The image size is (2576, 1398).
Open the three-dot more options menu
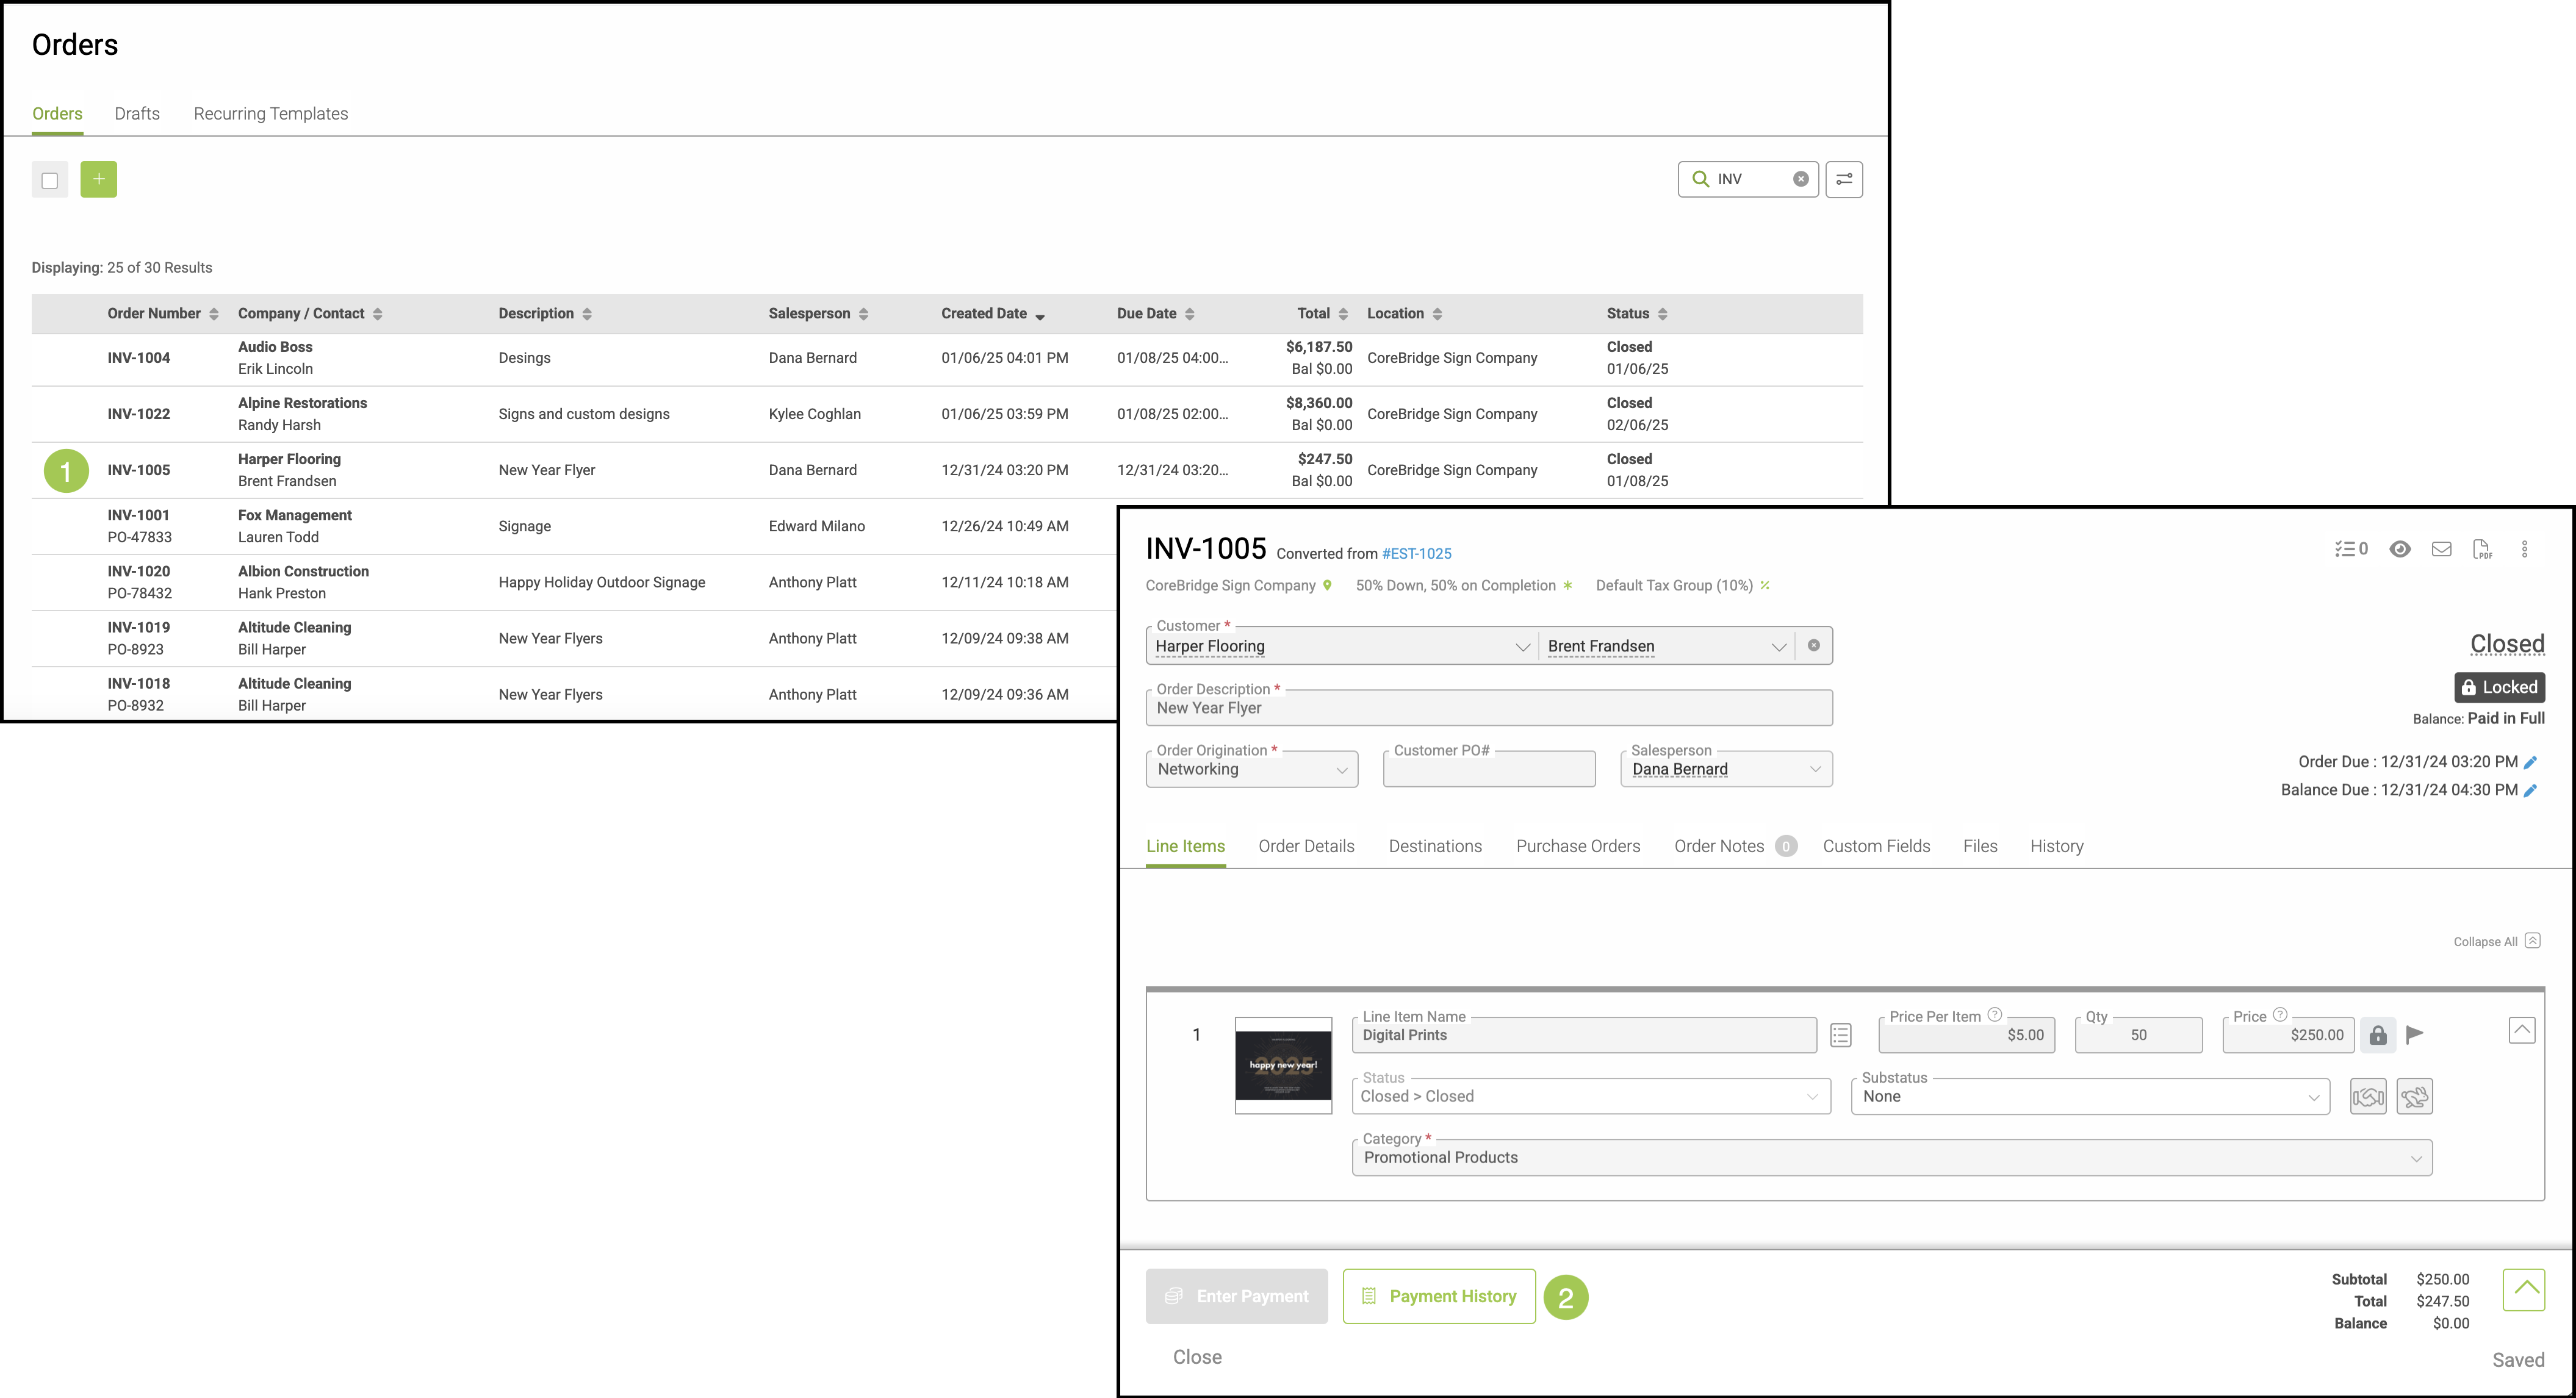(x=2524, y=549)
